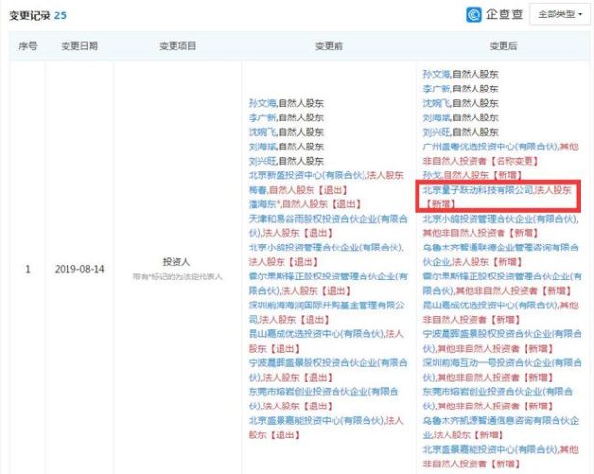The image size is (594, 474).
Task: Open 孙文海 link in 变更前 column
Action: pos(262,103)
